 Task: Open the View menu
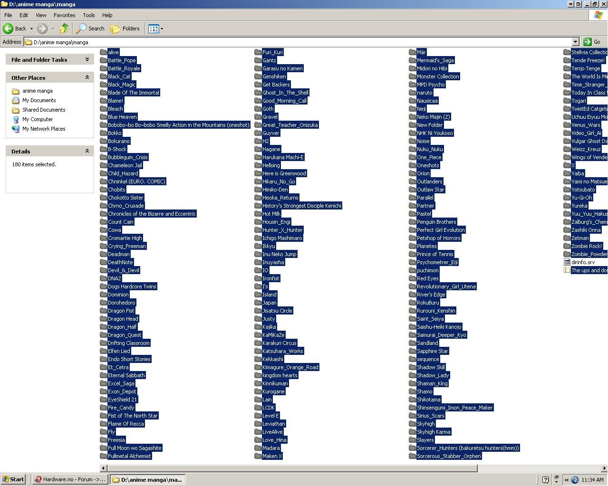41,15
